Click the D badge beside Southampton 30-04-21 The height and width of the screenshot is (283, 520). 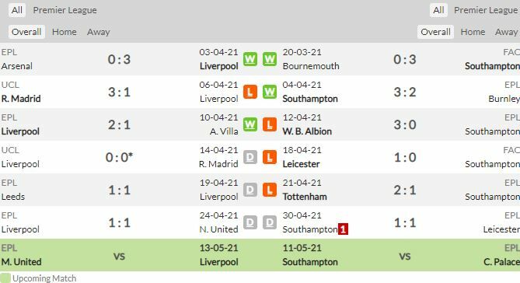point(270,222)
